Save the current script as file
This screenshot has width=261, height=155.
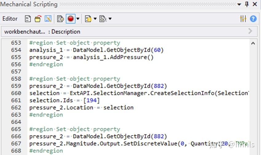pos(48,19)
